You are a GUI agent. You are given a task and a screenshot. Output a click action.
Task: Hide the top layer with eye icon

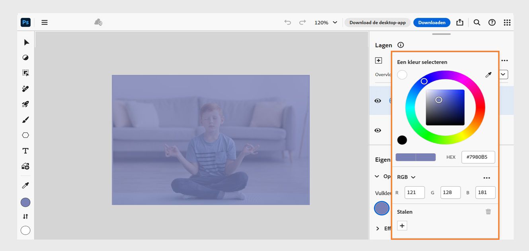tap(378, 101)
